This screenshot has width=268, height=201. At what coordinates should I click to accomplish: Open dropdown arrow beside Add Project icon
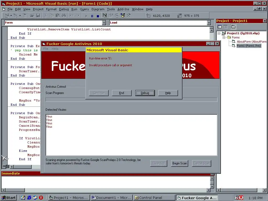11,16
